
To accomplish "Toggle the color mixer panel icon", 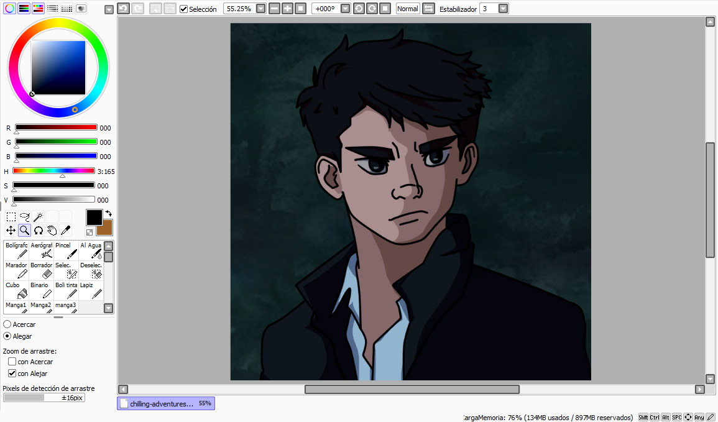I will pos(53,8).
